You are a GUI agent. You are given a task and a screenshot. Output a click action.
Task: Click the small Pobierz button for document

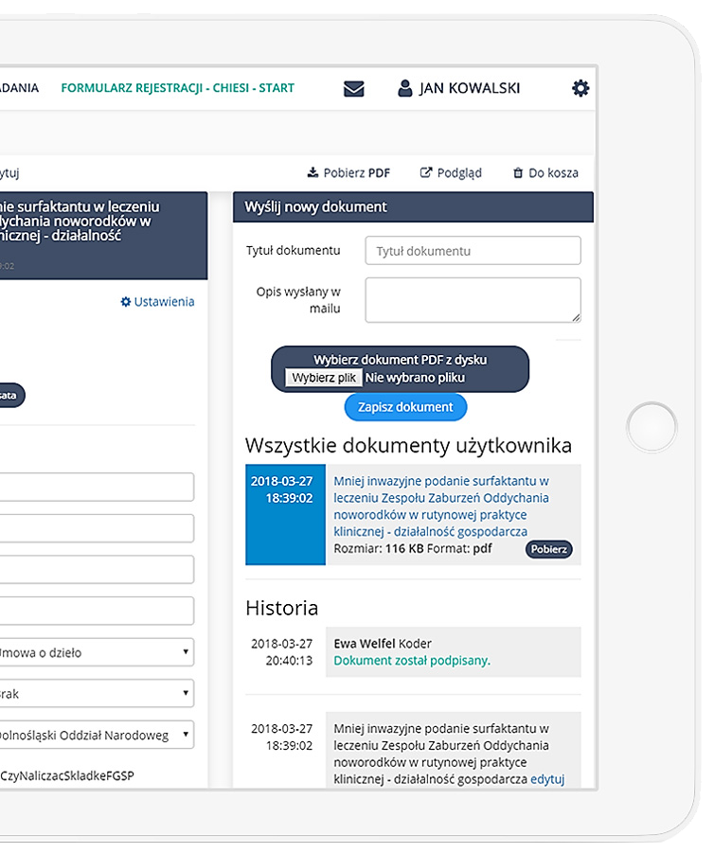549,549
